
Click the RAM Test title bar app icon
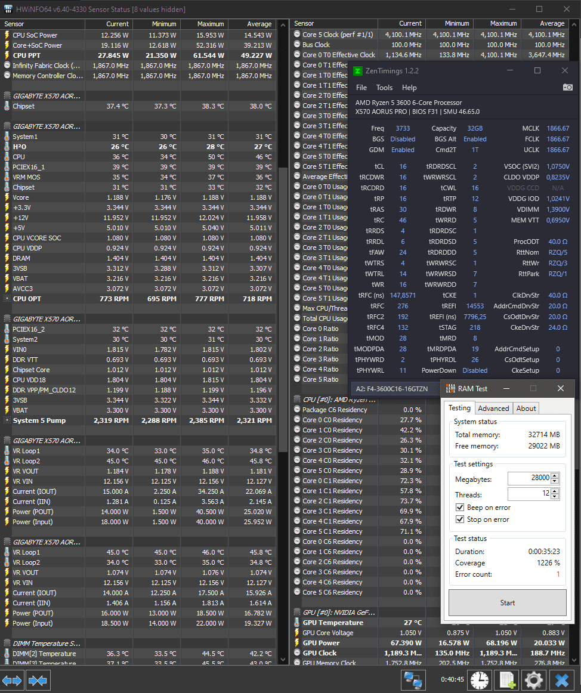[450, 388]
